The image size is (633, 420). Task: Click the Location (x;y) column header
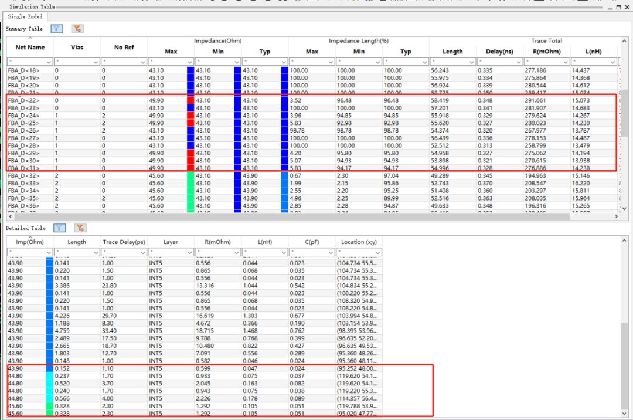coord(359,242)
